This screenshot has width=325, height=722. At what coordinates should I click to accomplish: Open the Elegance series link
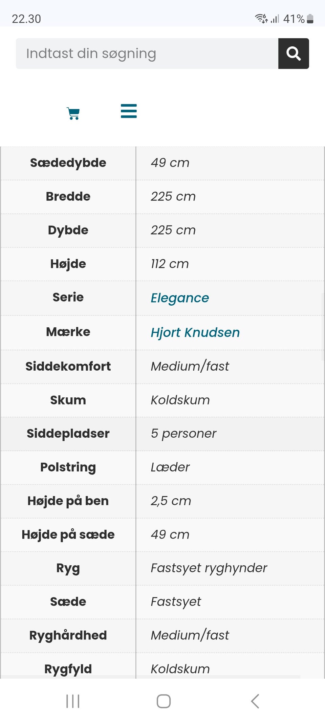pyautogui.click(x=180, y=298)
